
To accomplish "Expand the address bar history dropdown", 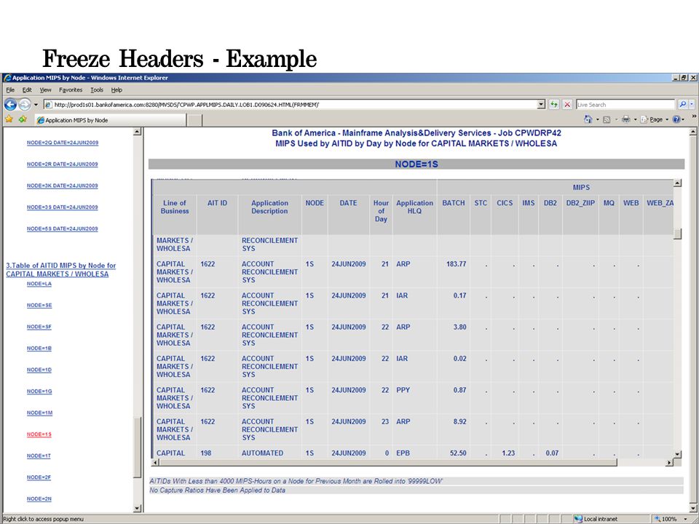I will pos(541,105).
